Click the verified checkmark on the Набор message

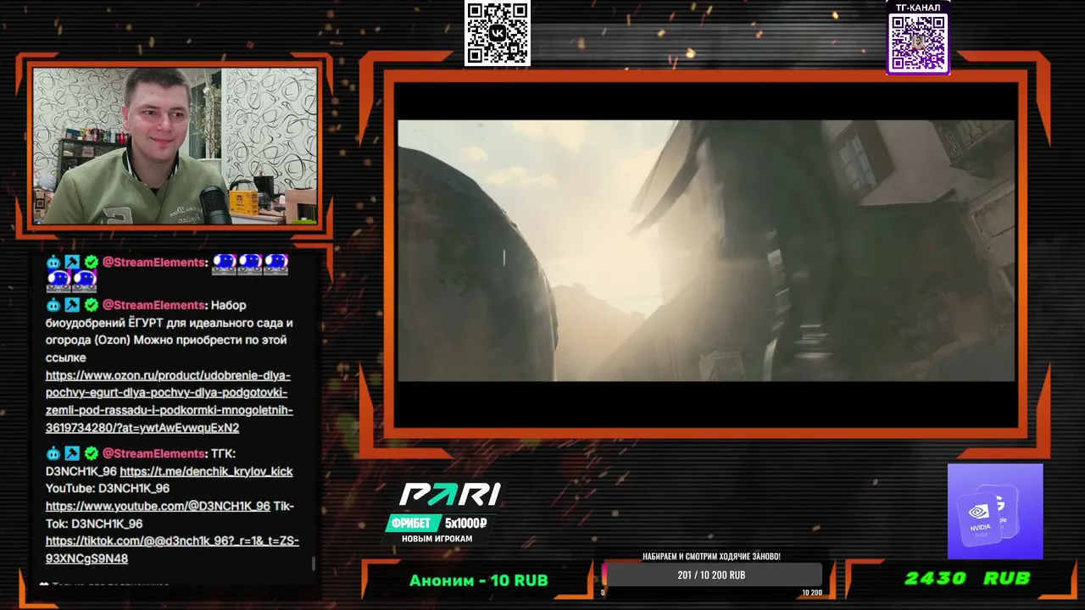[91, 305]
